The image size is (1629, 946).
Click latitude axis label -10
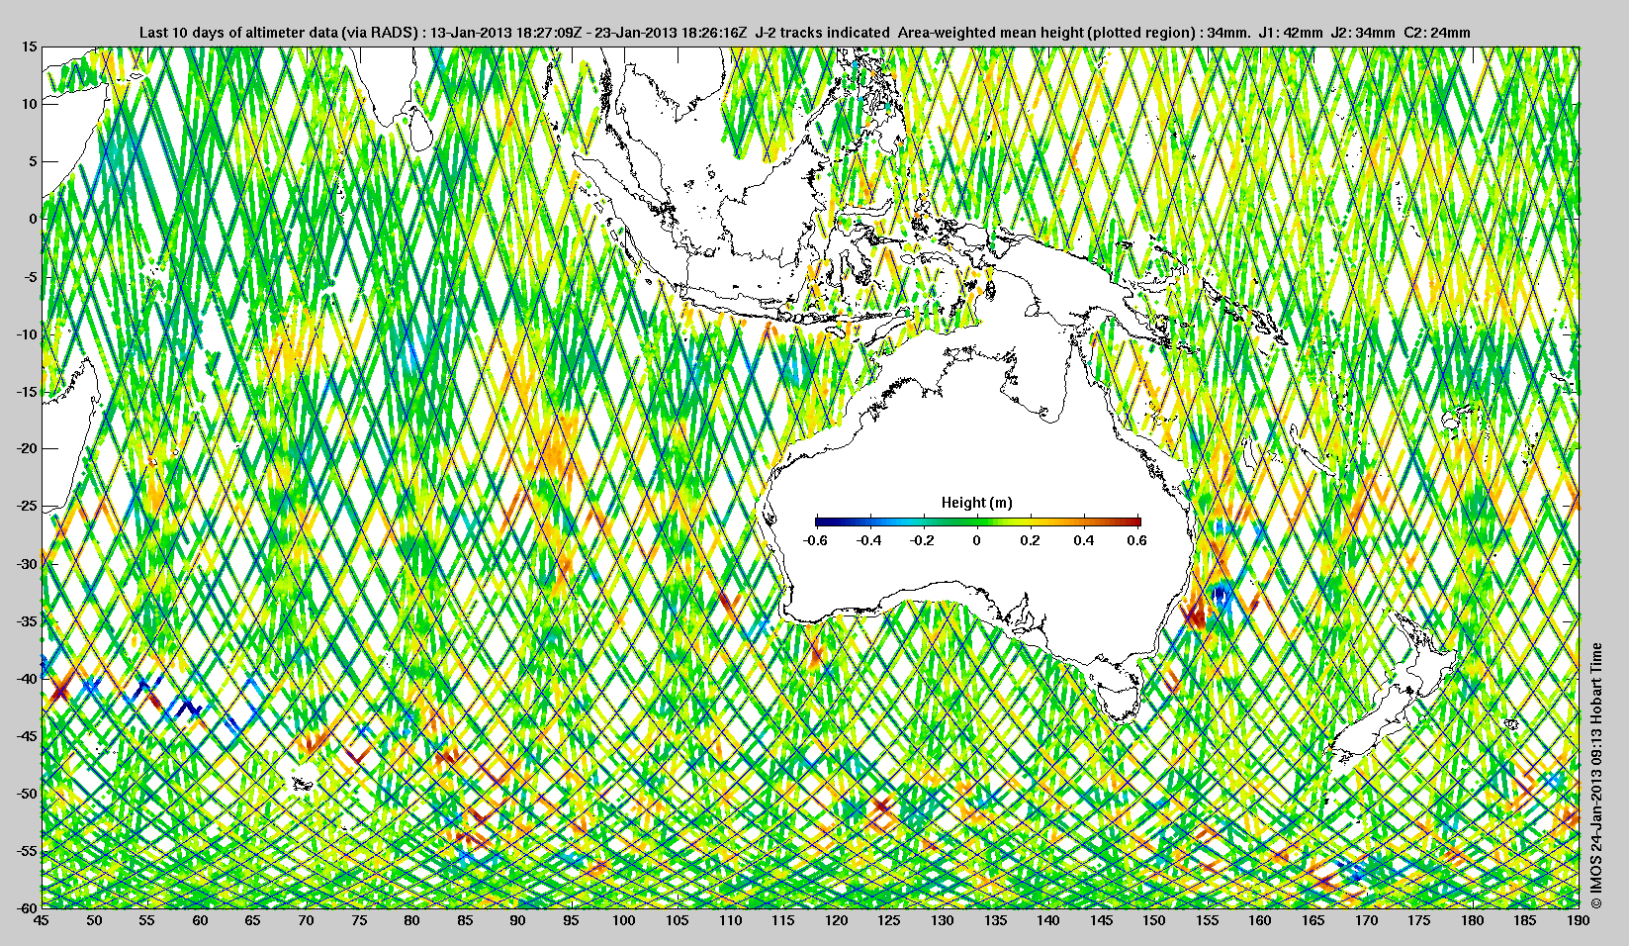(27, 334)
